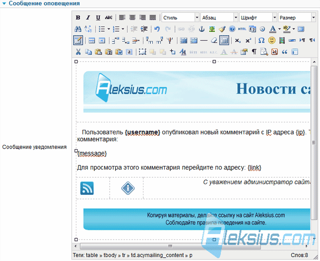Image resolution: width=320 pixels, height=261 pixels.
Task: Toggle subscript formatting
Action: coord(238,40)
